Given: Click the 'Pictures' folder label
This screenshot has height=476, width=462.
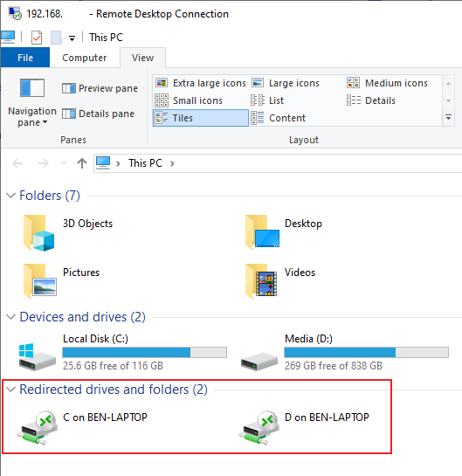Looking at the screenshot, I should 81,272.
